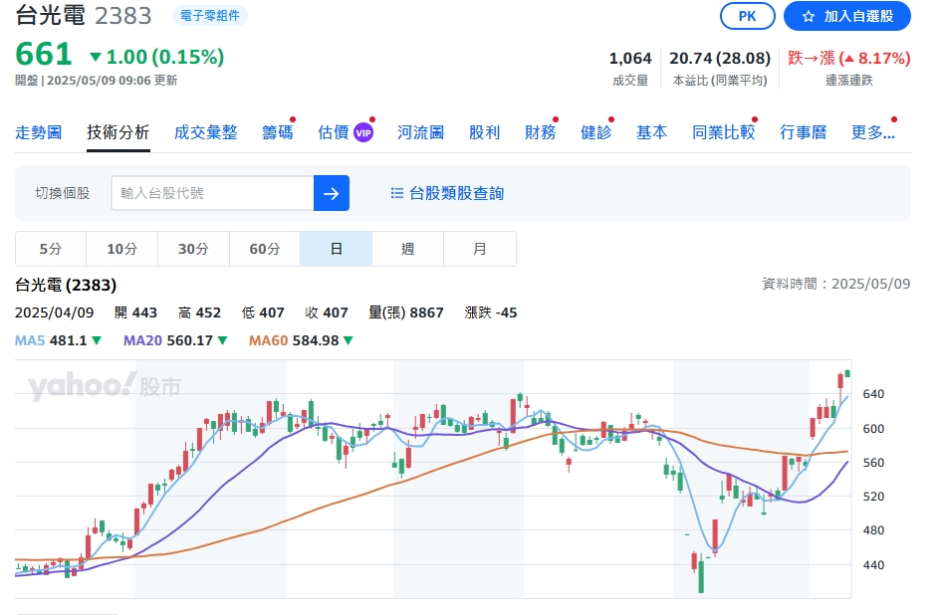942x615 pixels.
Task: Click the blue arrow search submit button
Action: click(331, 193)
